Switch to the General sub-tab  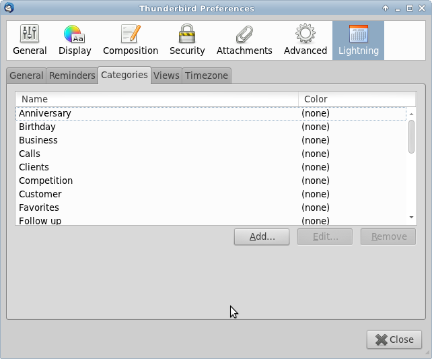point(26,75)
